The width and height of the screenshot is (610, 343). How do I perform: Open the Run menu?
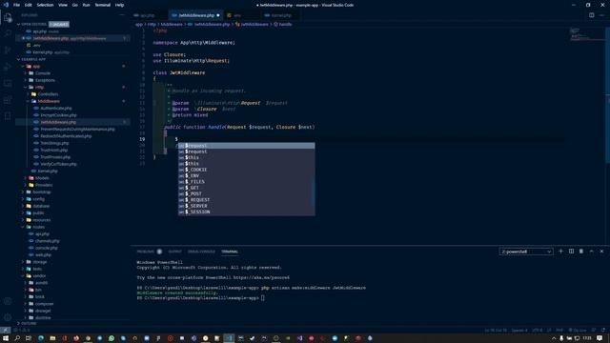(86, 5)
